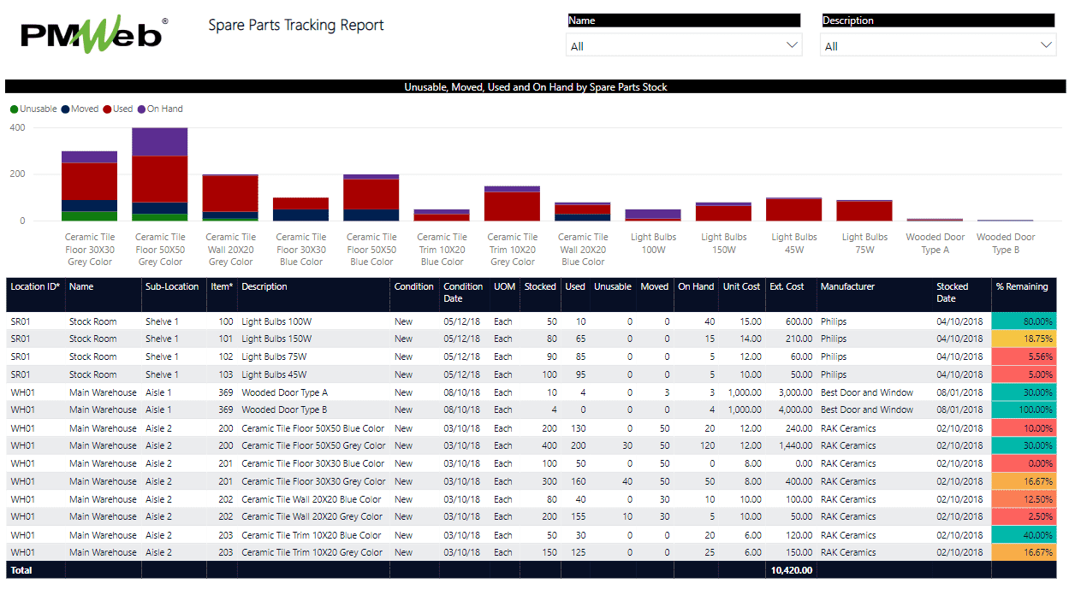The width and height of the screenshot is (1075, 595).
Task: Click the Ceramic Tile Floor 30X30 Grey bar
Action: click(x=89, y=188)
